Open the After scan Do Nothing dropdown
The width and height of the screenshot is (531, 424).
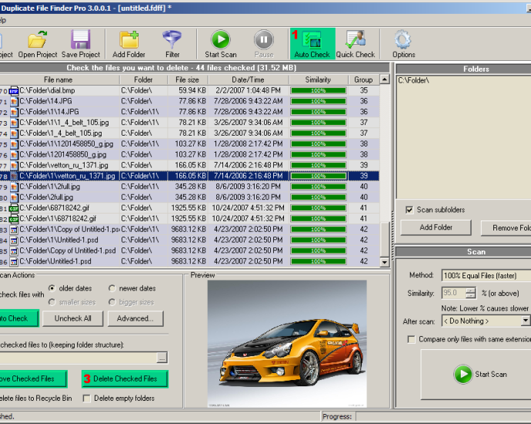point(486,321)
